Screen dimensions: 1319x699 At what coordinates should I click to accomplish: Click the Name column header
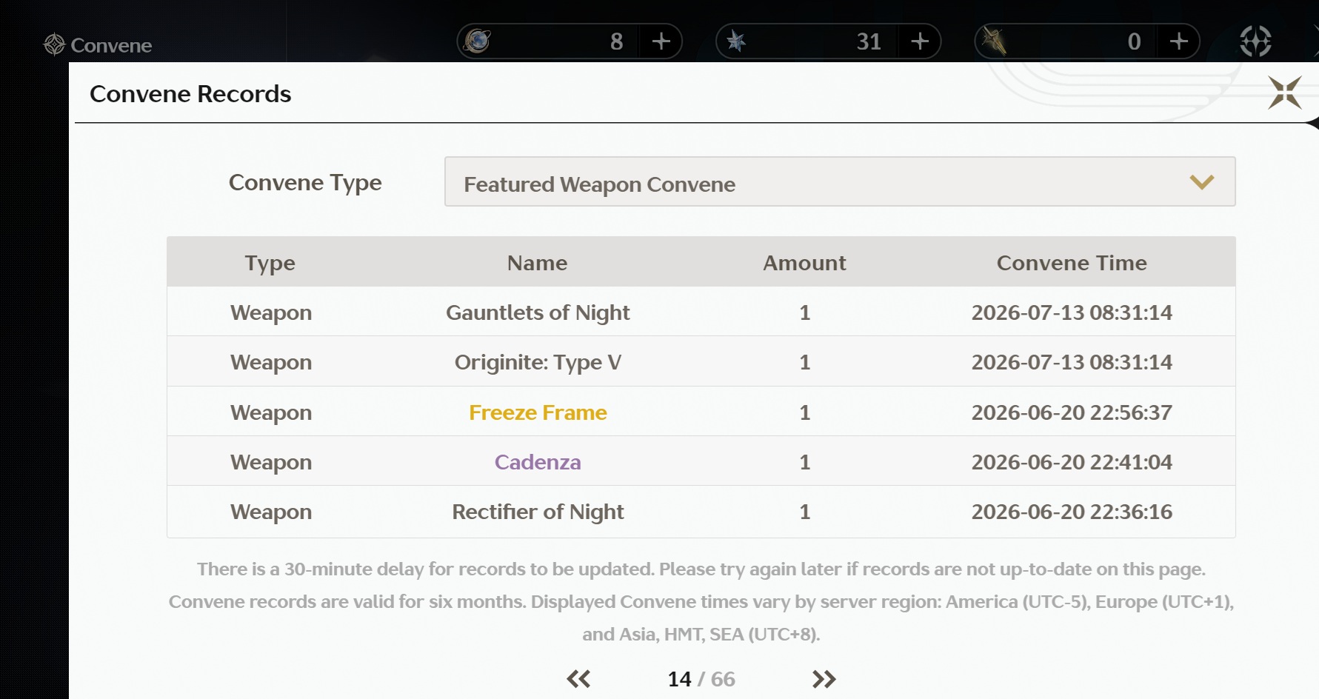[538, 263]
